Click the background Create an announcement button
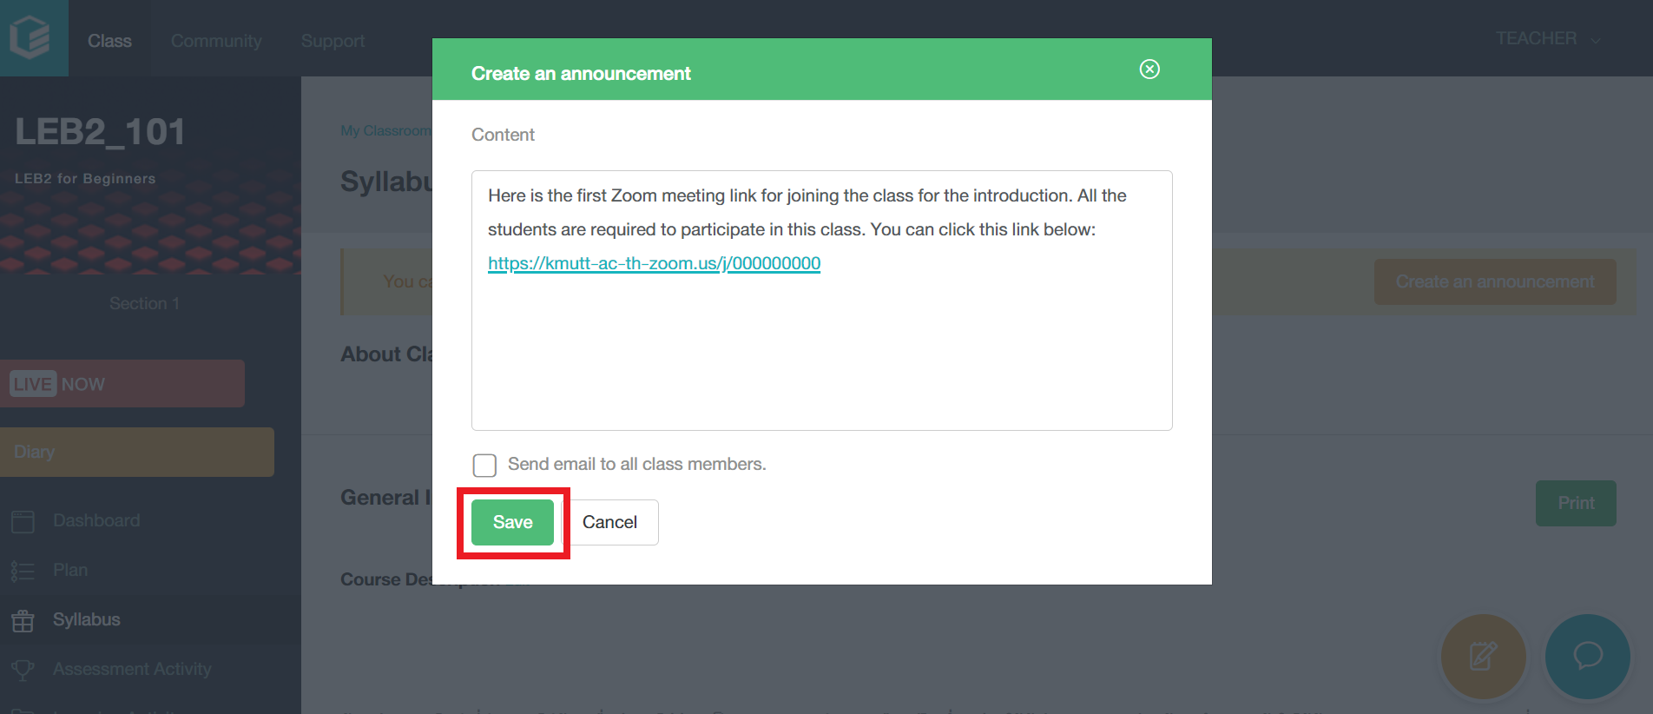This screenshot has height=714, width=1653. 1495,281
